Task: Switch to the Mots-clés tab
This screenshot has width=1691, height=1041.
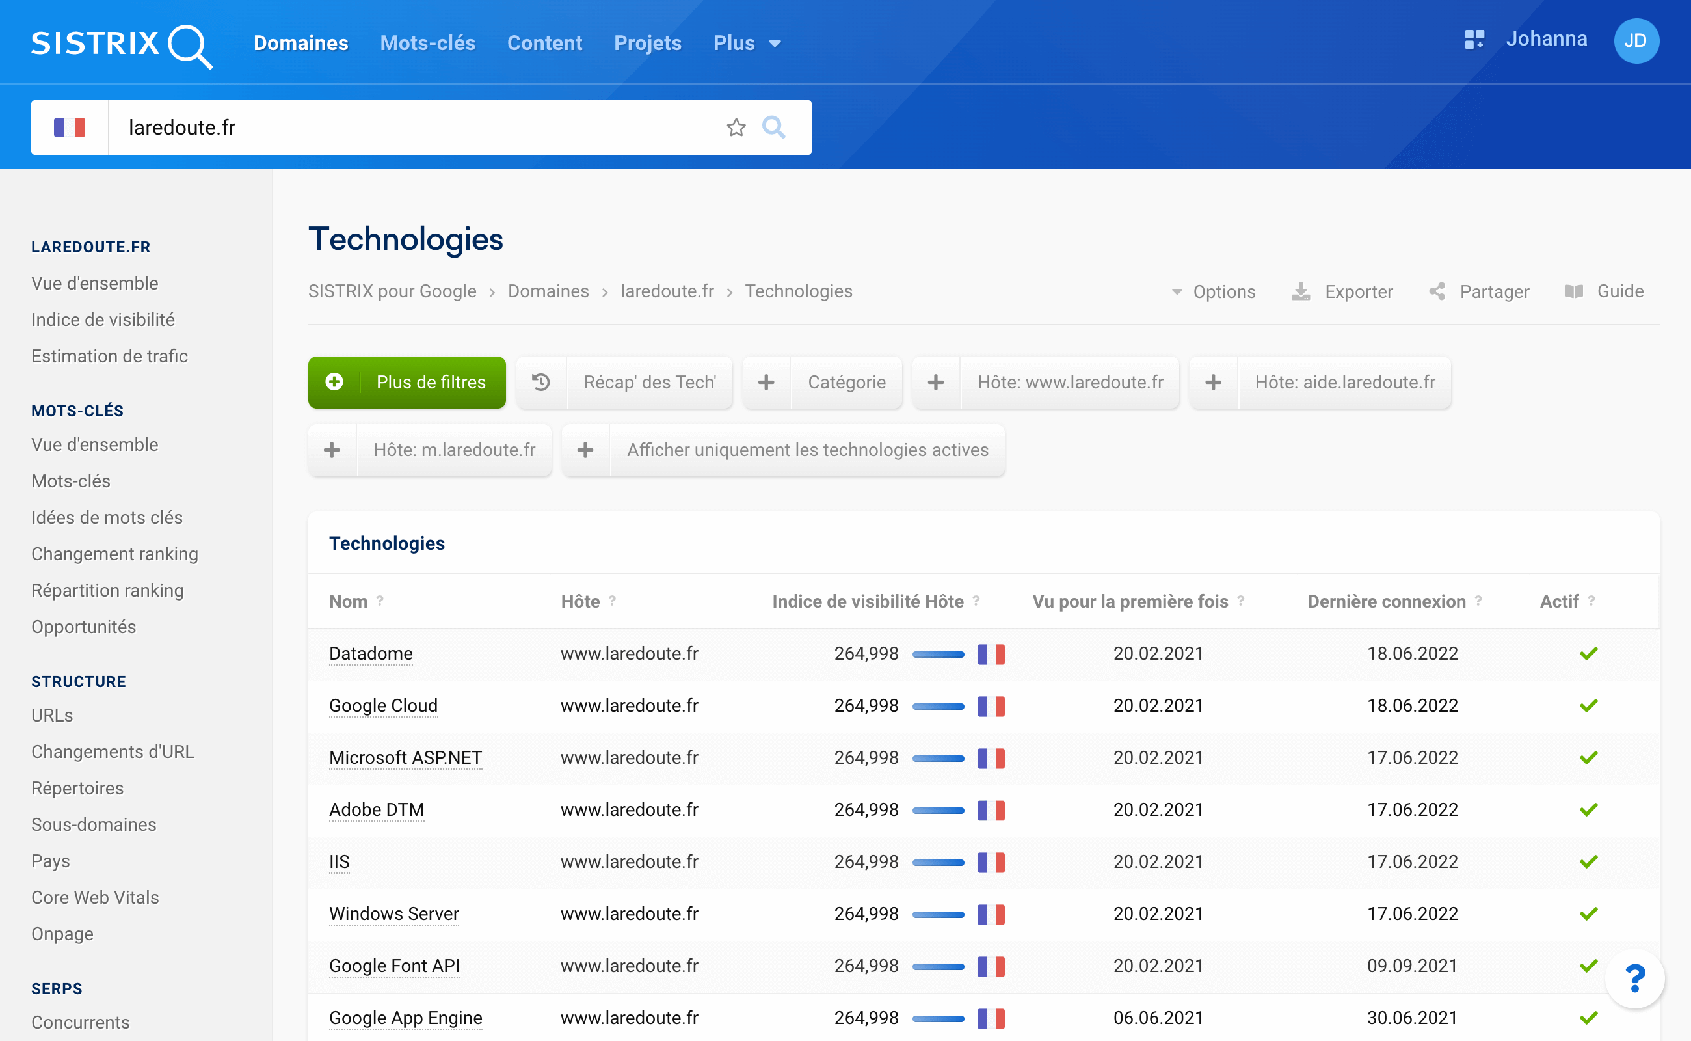Action: tap(427, 44)
